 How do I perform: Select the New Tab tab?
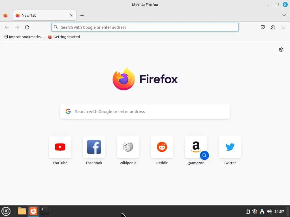point(44,15)
